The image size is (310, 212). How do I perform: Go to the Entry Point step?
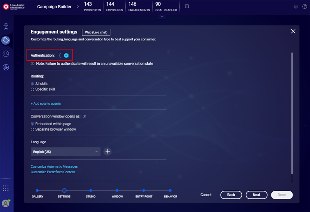pyautogui.click(x=144, y=191)
